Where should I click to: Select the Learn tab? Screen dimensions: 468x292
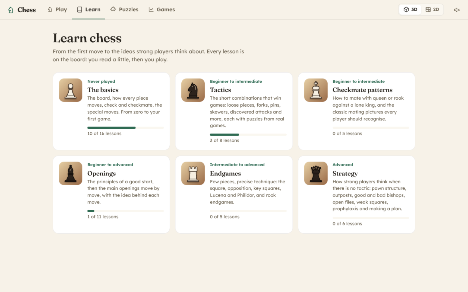point(89,10)
